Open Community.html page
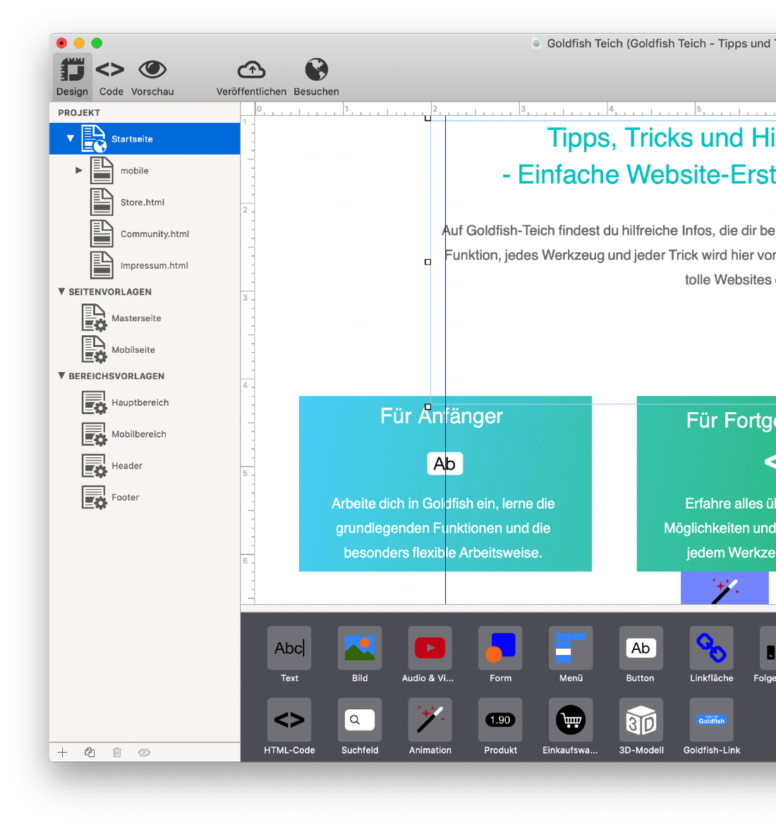This screenshot has height=827, width=776. 145,234
